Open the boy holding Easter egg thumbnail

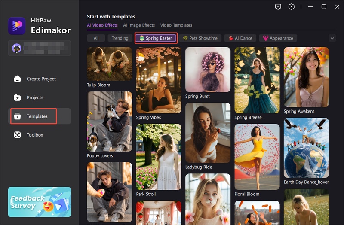[110, 192]
